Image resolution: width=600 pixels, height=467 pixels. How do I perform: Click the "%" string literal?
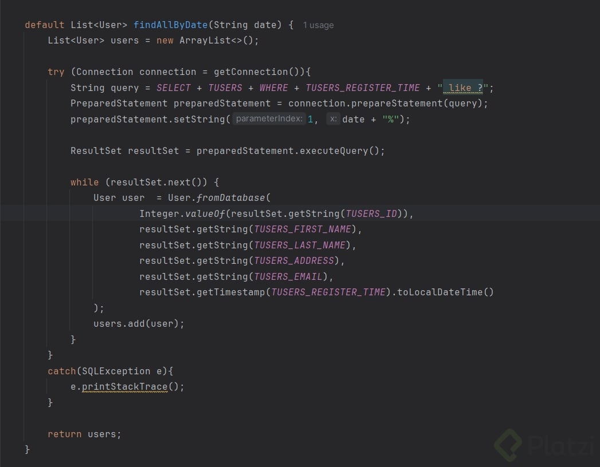click(x=391, y=119)
